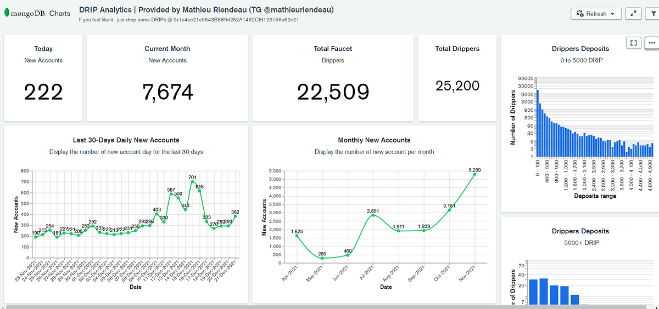Expand the Drippers Deposits chart to full view

tap(633, 43)
